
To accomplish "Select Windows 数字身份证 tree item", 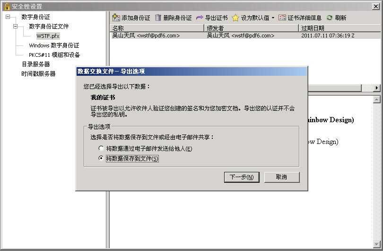I will (x=54, y=45).
